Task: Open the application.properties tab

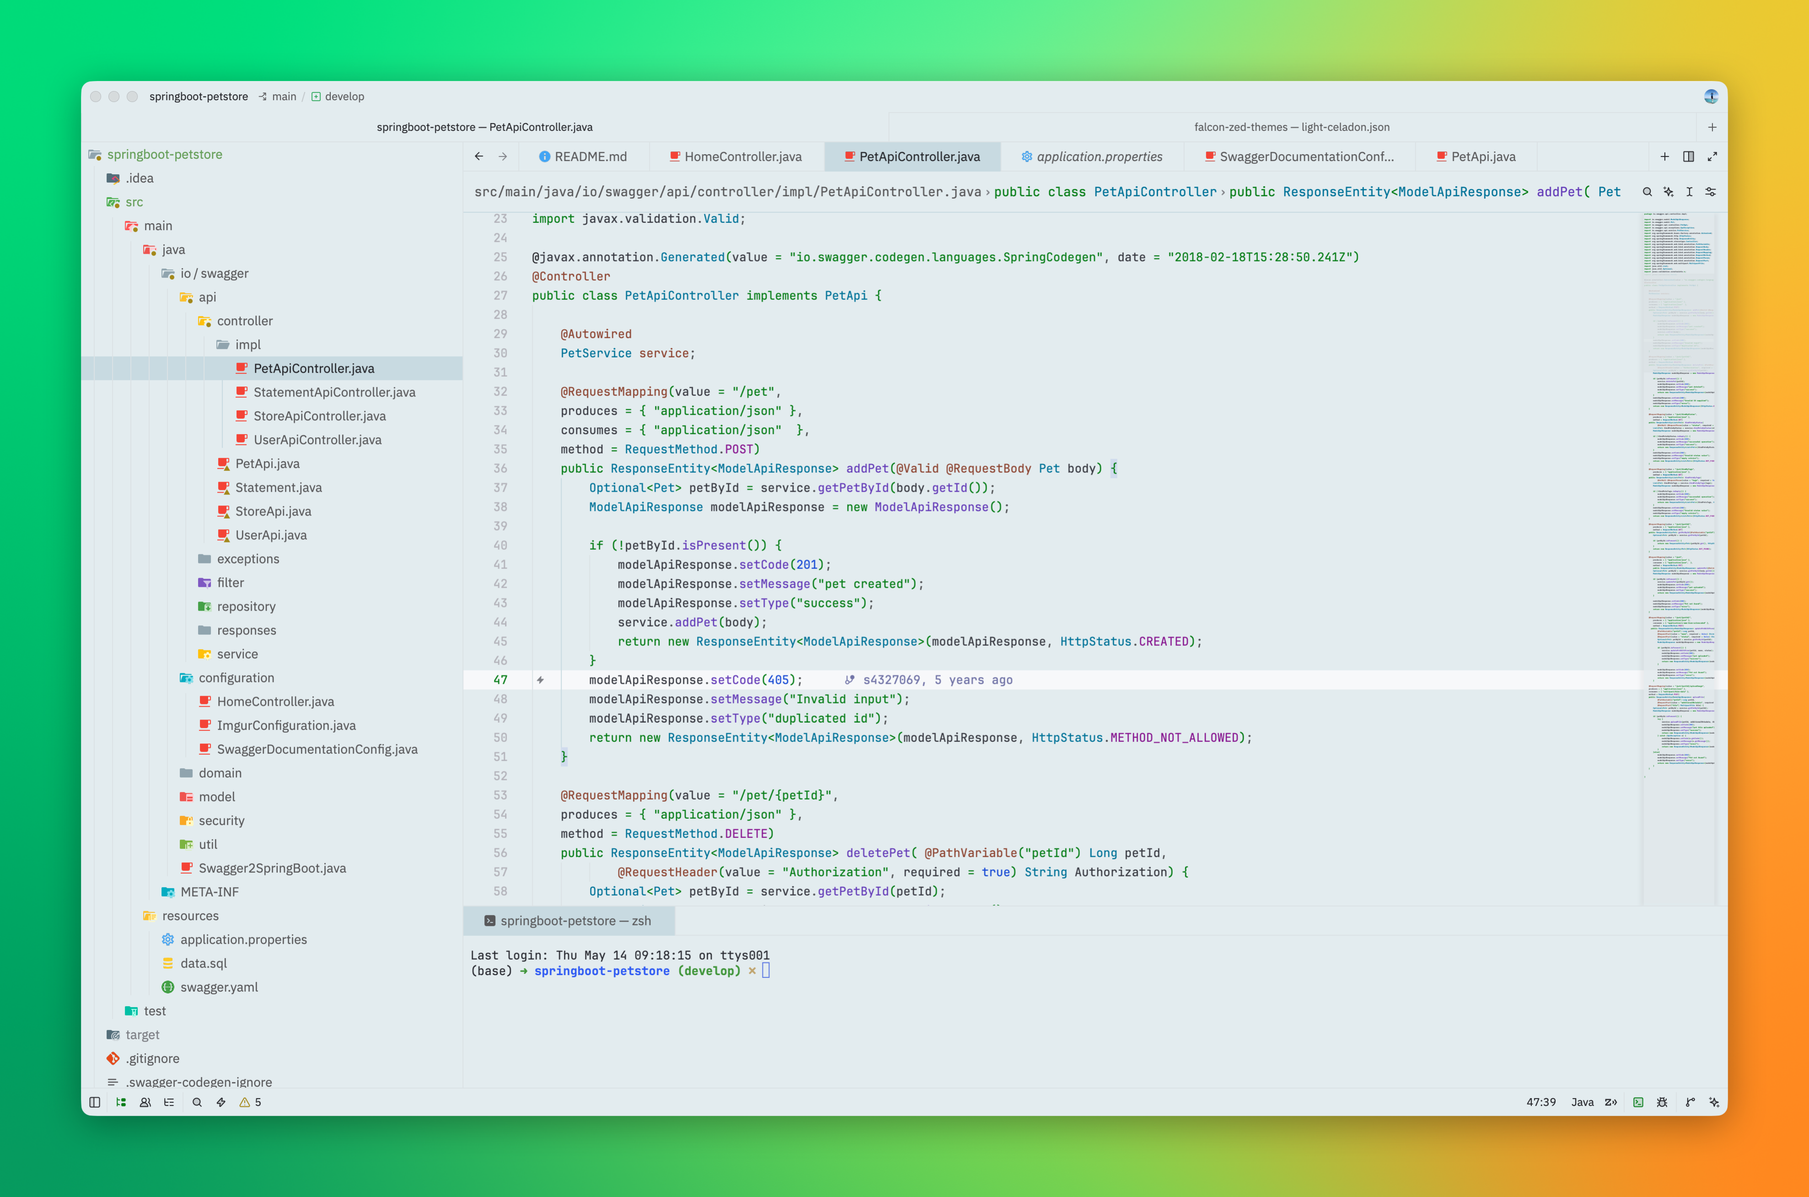Action: point(1092,156)
